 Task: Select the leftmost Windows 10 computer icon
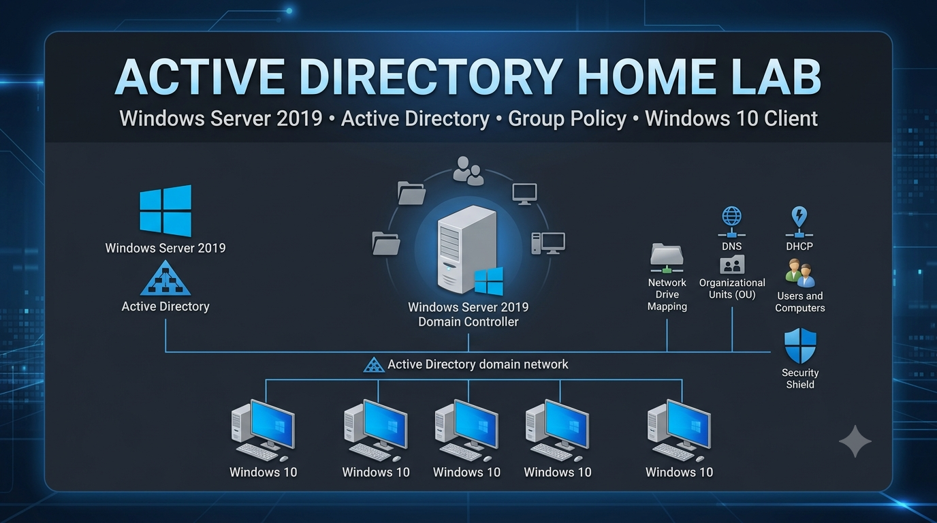point(263,430)
